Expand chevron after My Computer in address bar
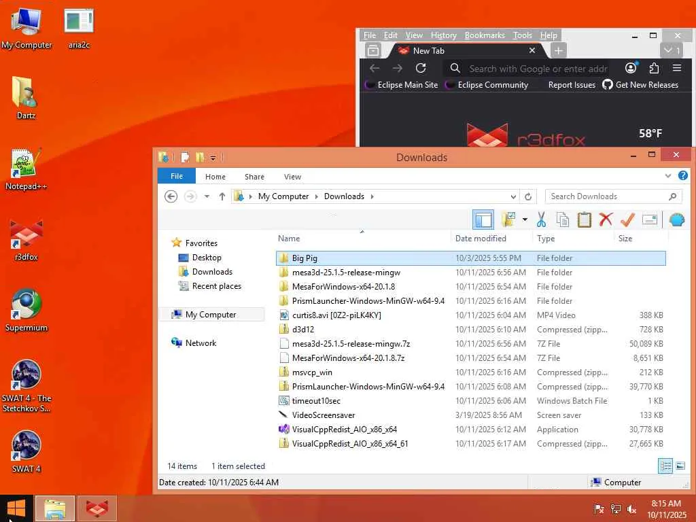 point(317,196)
